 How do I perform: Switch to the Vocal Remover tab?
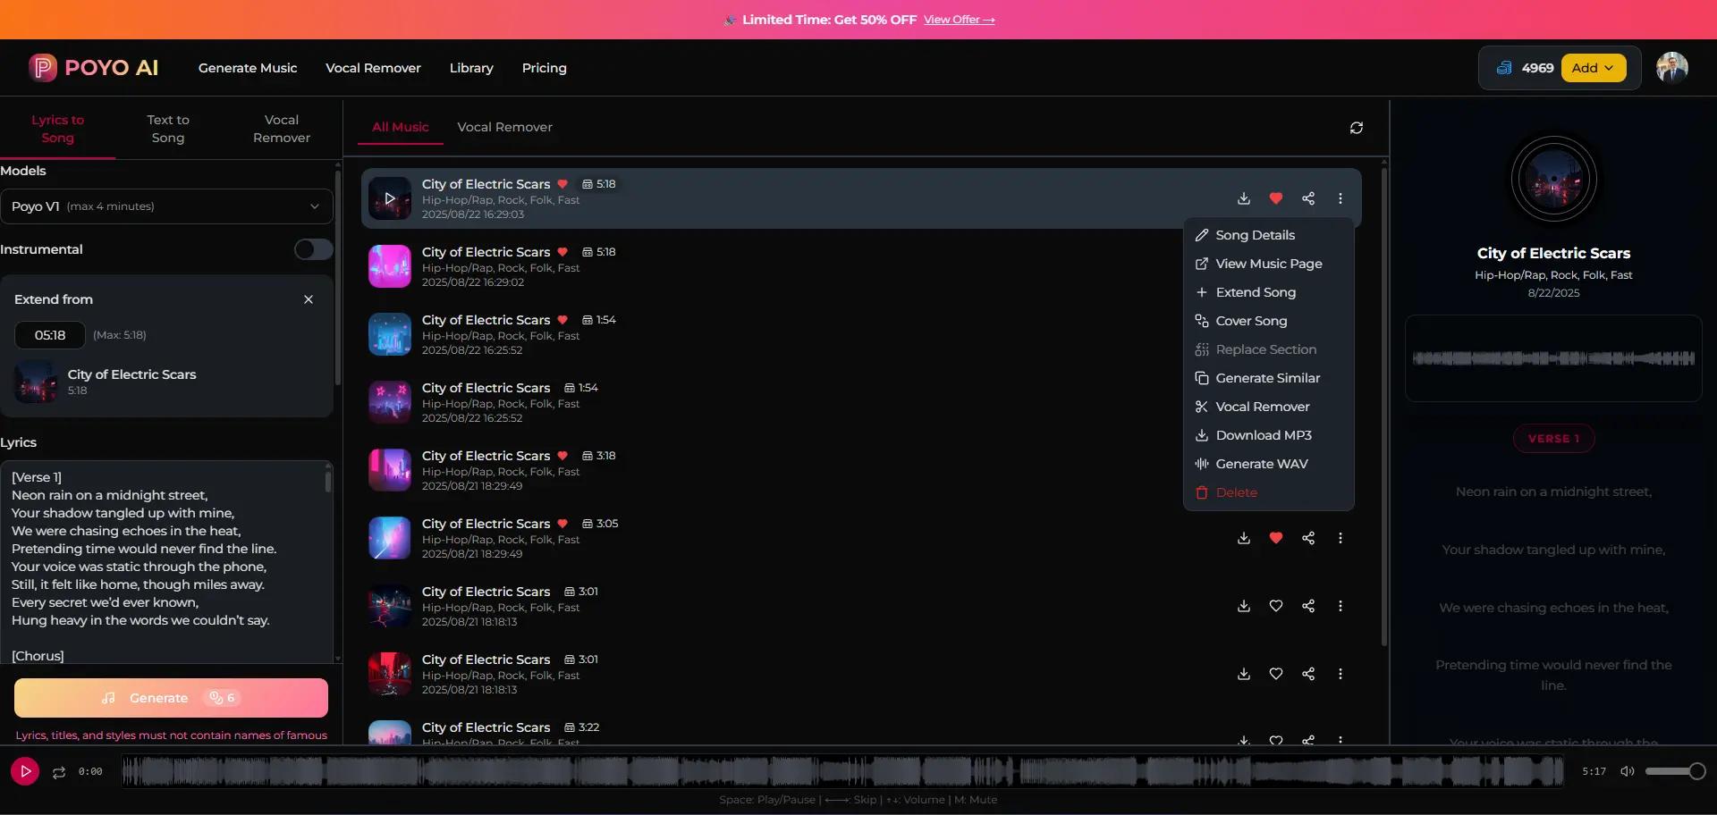[x=504, y=127]
